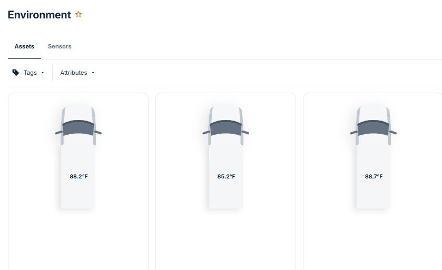Click the cab of the 88.2°F truck
The width and height of the screenshot is (442, 270).
click(78, 126)
